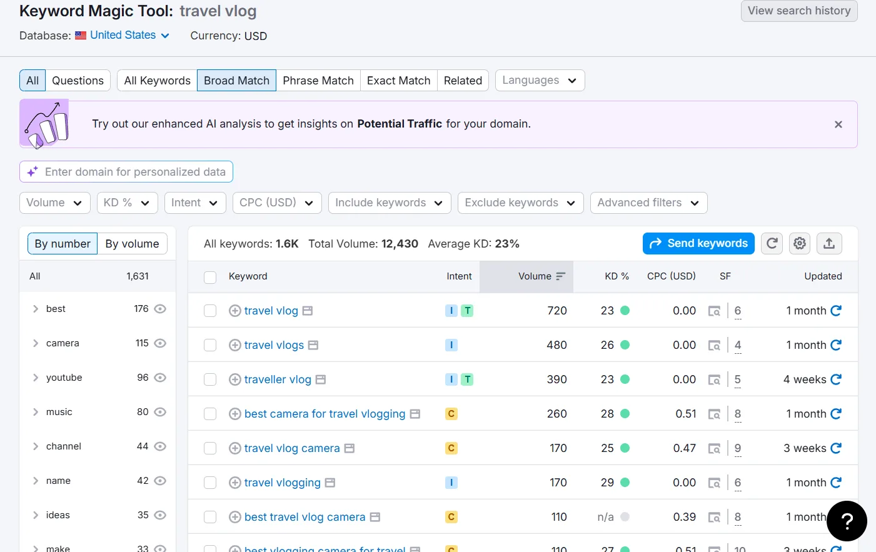Switch group sorting to By volume
The width and height of the screenshot is (876, 552).
[x=132, y=243]
